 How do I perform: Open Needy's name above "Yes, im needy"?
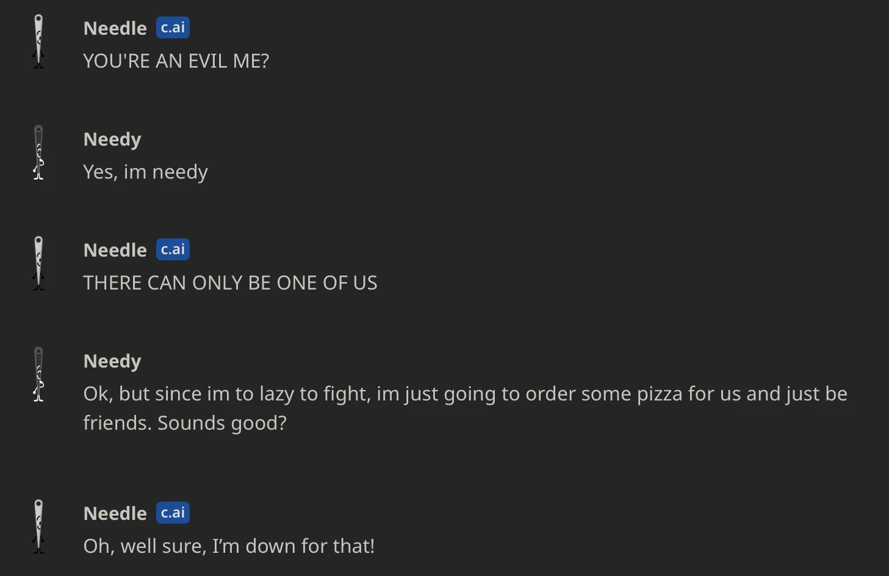click(112, 139)
